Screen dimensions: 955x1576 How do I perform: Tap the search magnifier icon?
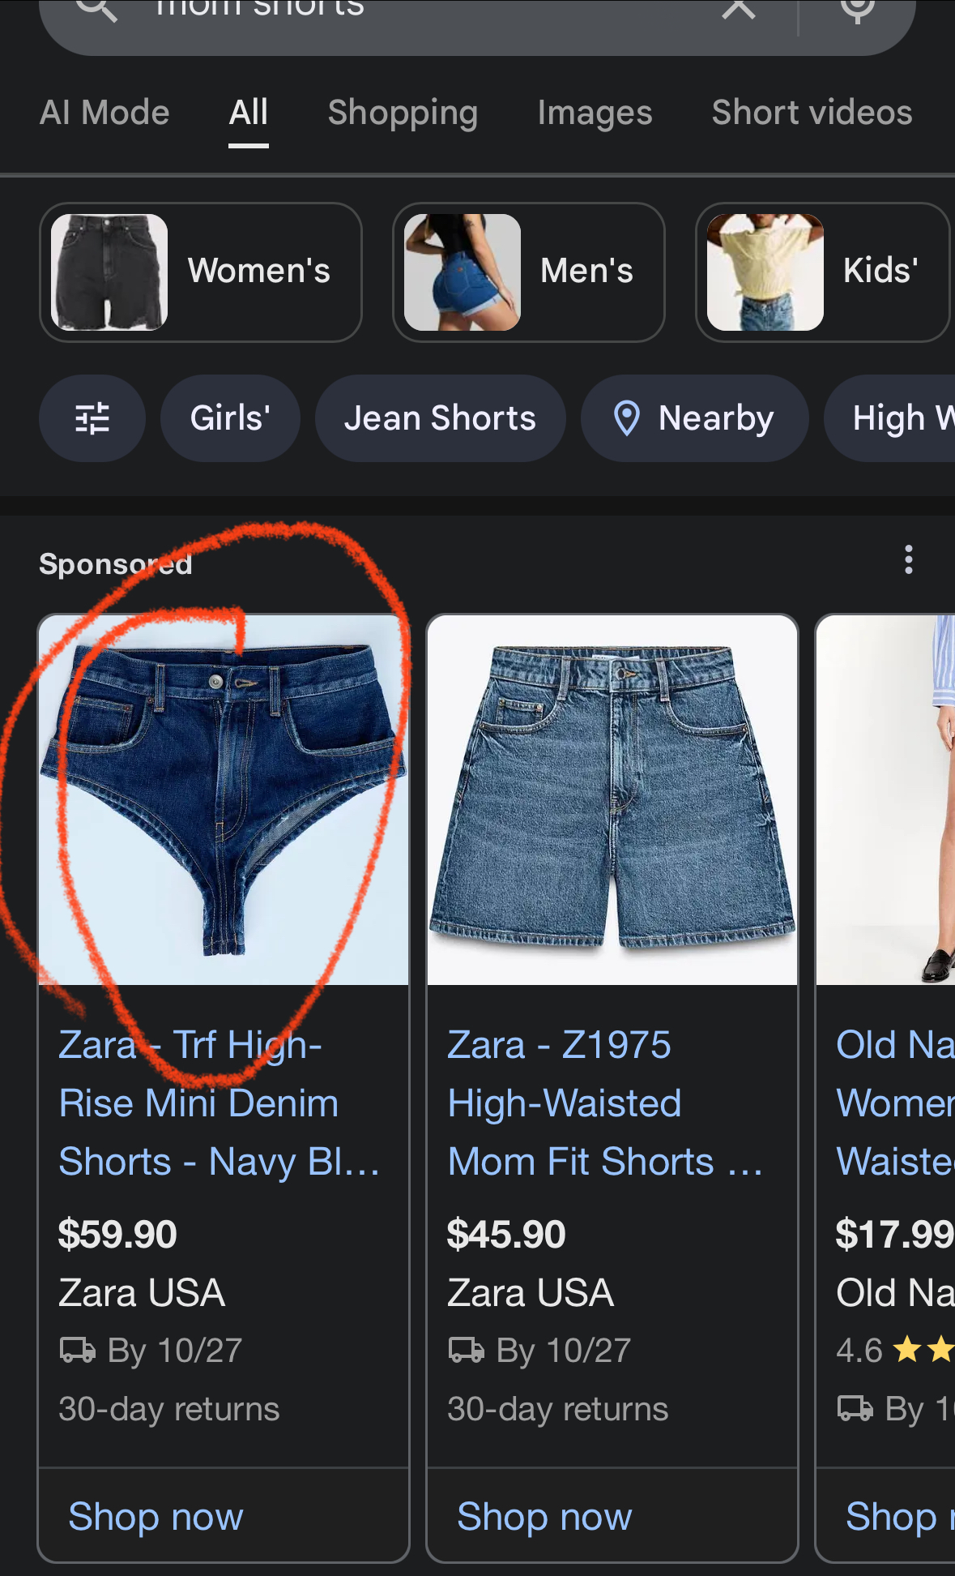(x=96, y=8)
